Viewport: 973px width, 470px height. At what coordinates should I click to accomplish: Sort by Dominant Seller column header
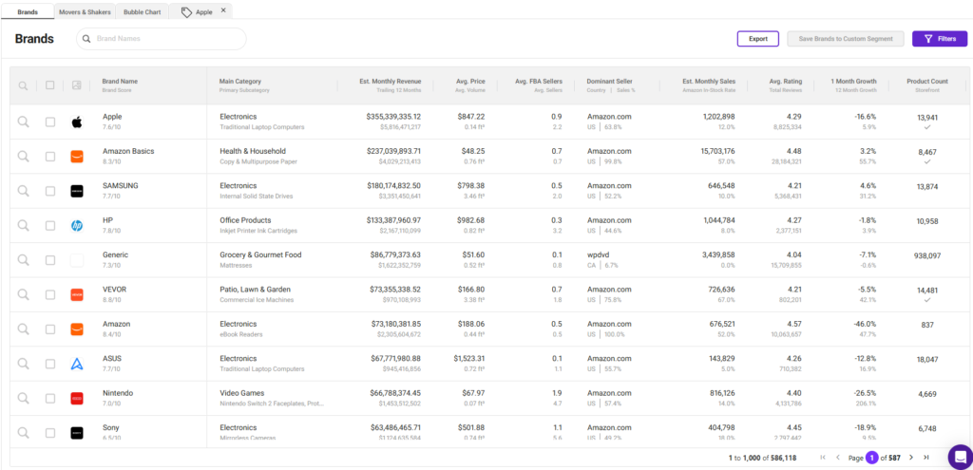coord(609,82)
